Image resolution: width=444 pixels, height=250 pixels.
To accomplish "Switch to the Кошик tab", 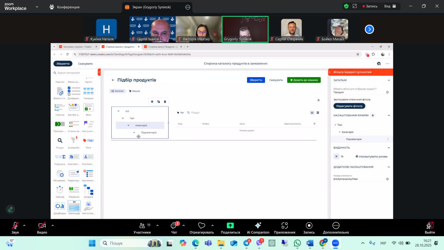I will [x=135, y=91].
